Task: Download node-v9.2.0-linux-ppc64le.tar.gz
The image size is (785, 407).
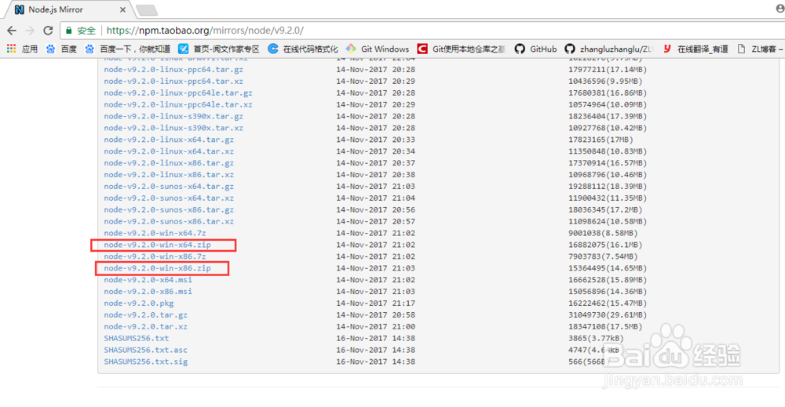Action: pos(178,93)
